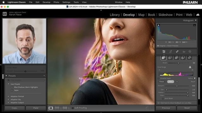Switch to the Map module
Image resolution: width=202 pixels, height=113 pixels.
[x=141, y=15]
